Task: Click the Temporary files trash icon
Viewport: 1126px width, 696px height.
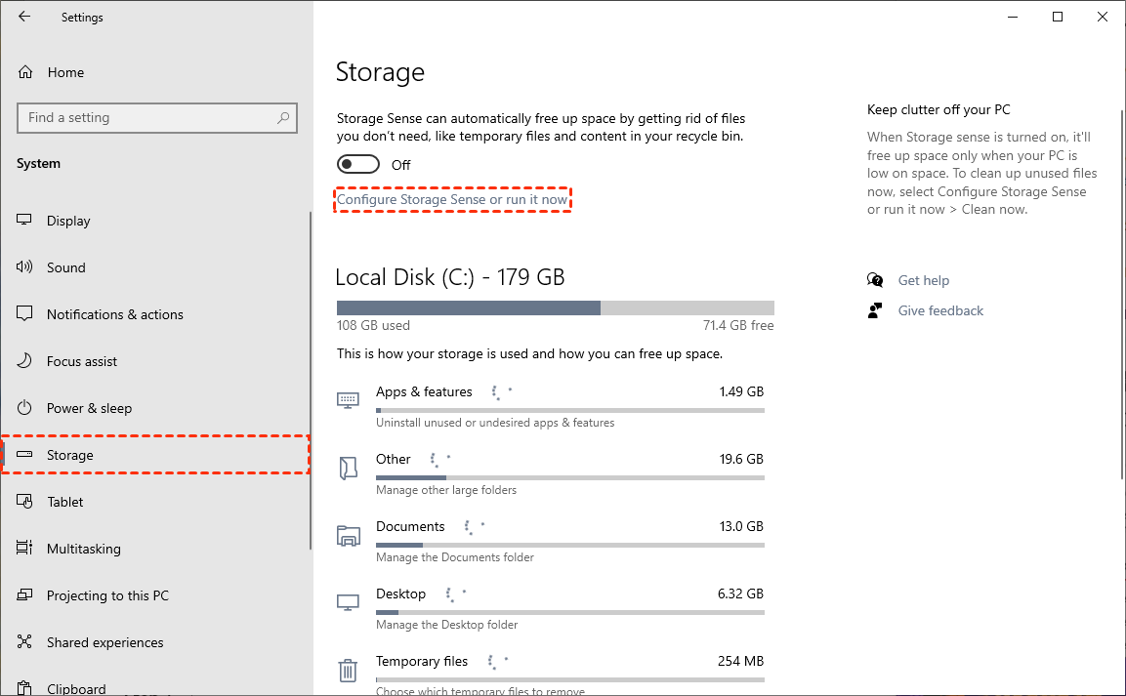Action: (348, 670)
